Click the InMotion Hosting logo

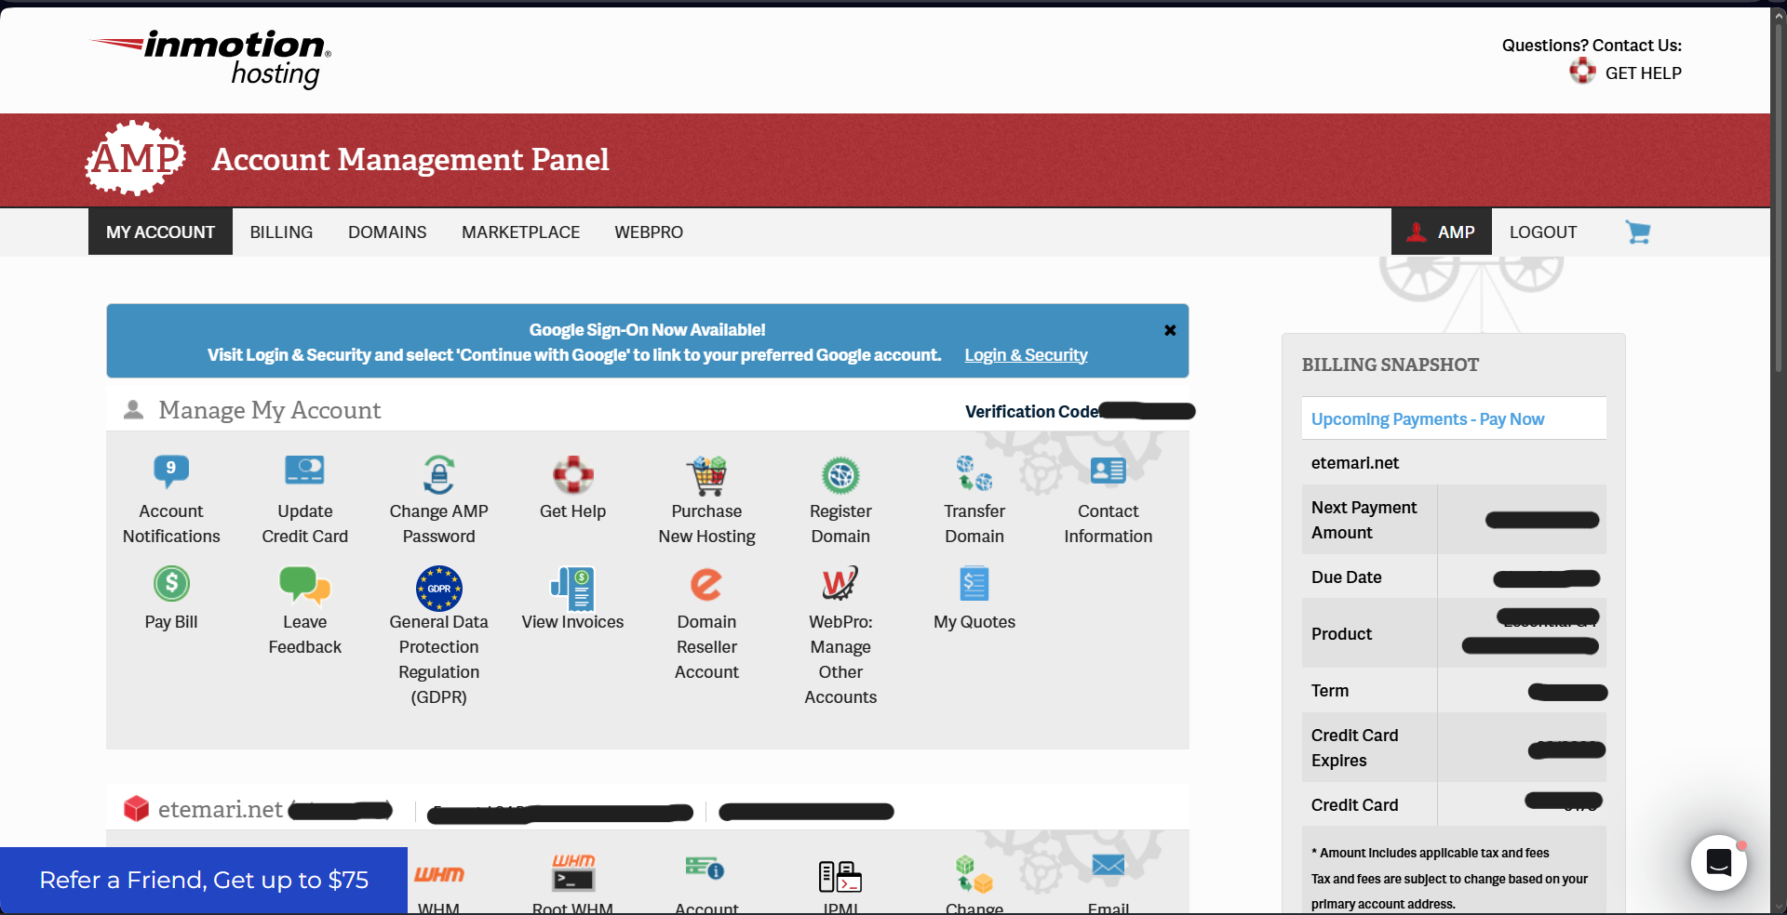tap(211, 58)
